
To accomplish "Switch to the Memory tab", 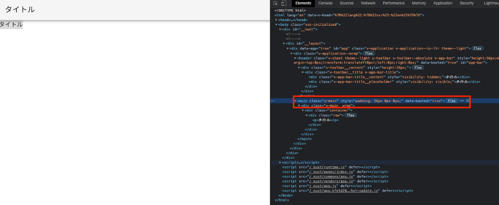I will coord(419,3).
